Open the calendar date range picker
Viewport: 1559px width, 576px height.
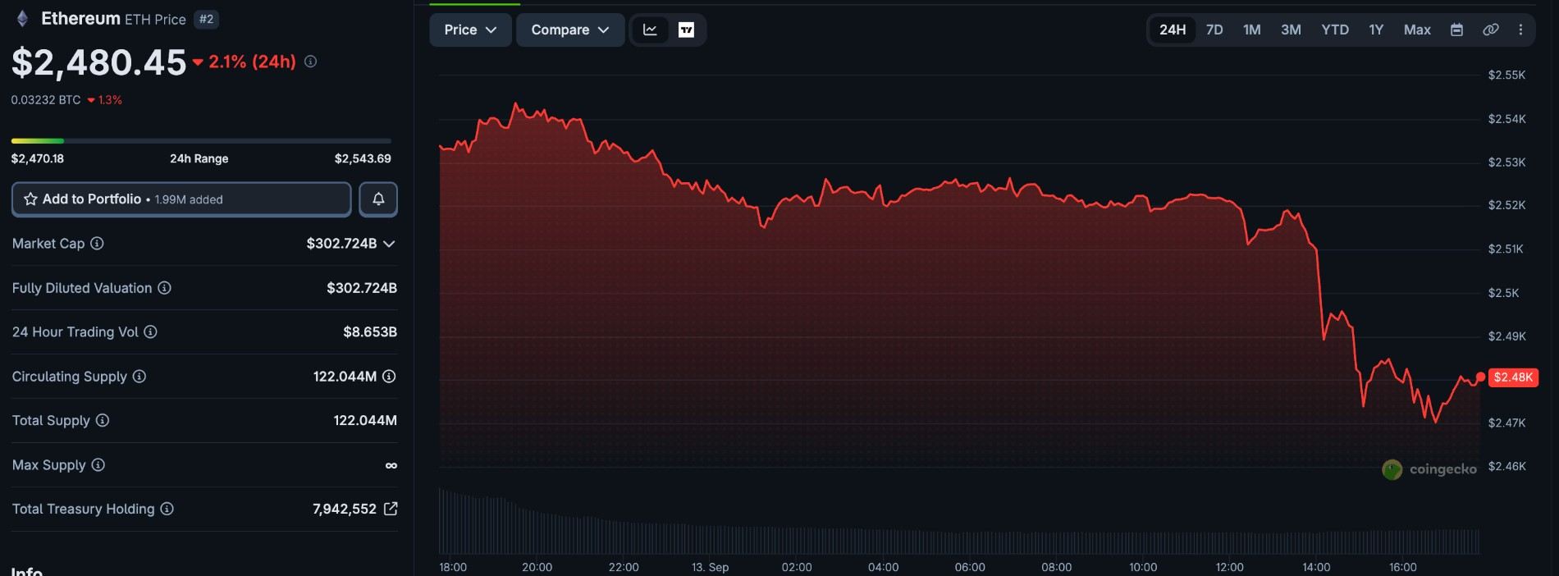pos(1456,30)
